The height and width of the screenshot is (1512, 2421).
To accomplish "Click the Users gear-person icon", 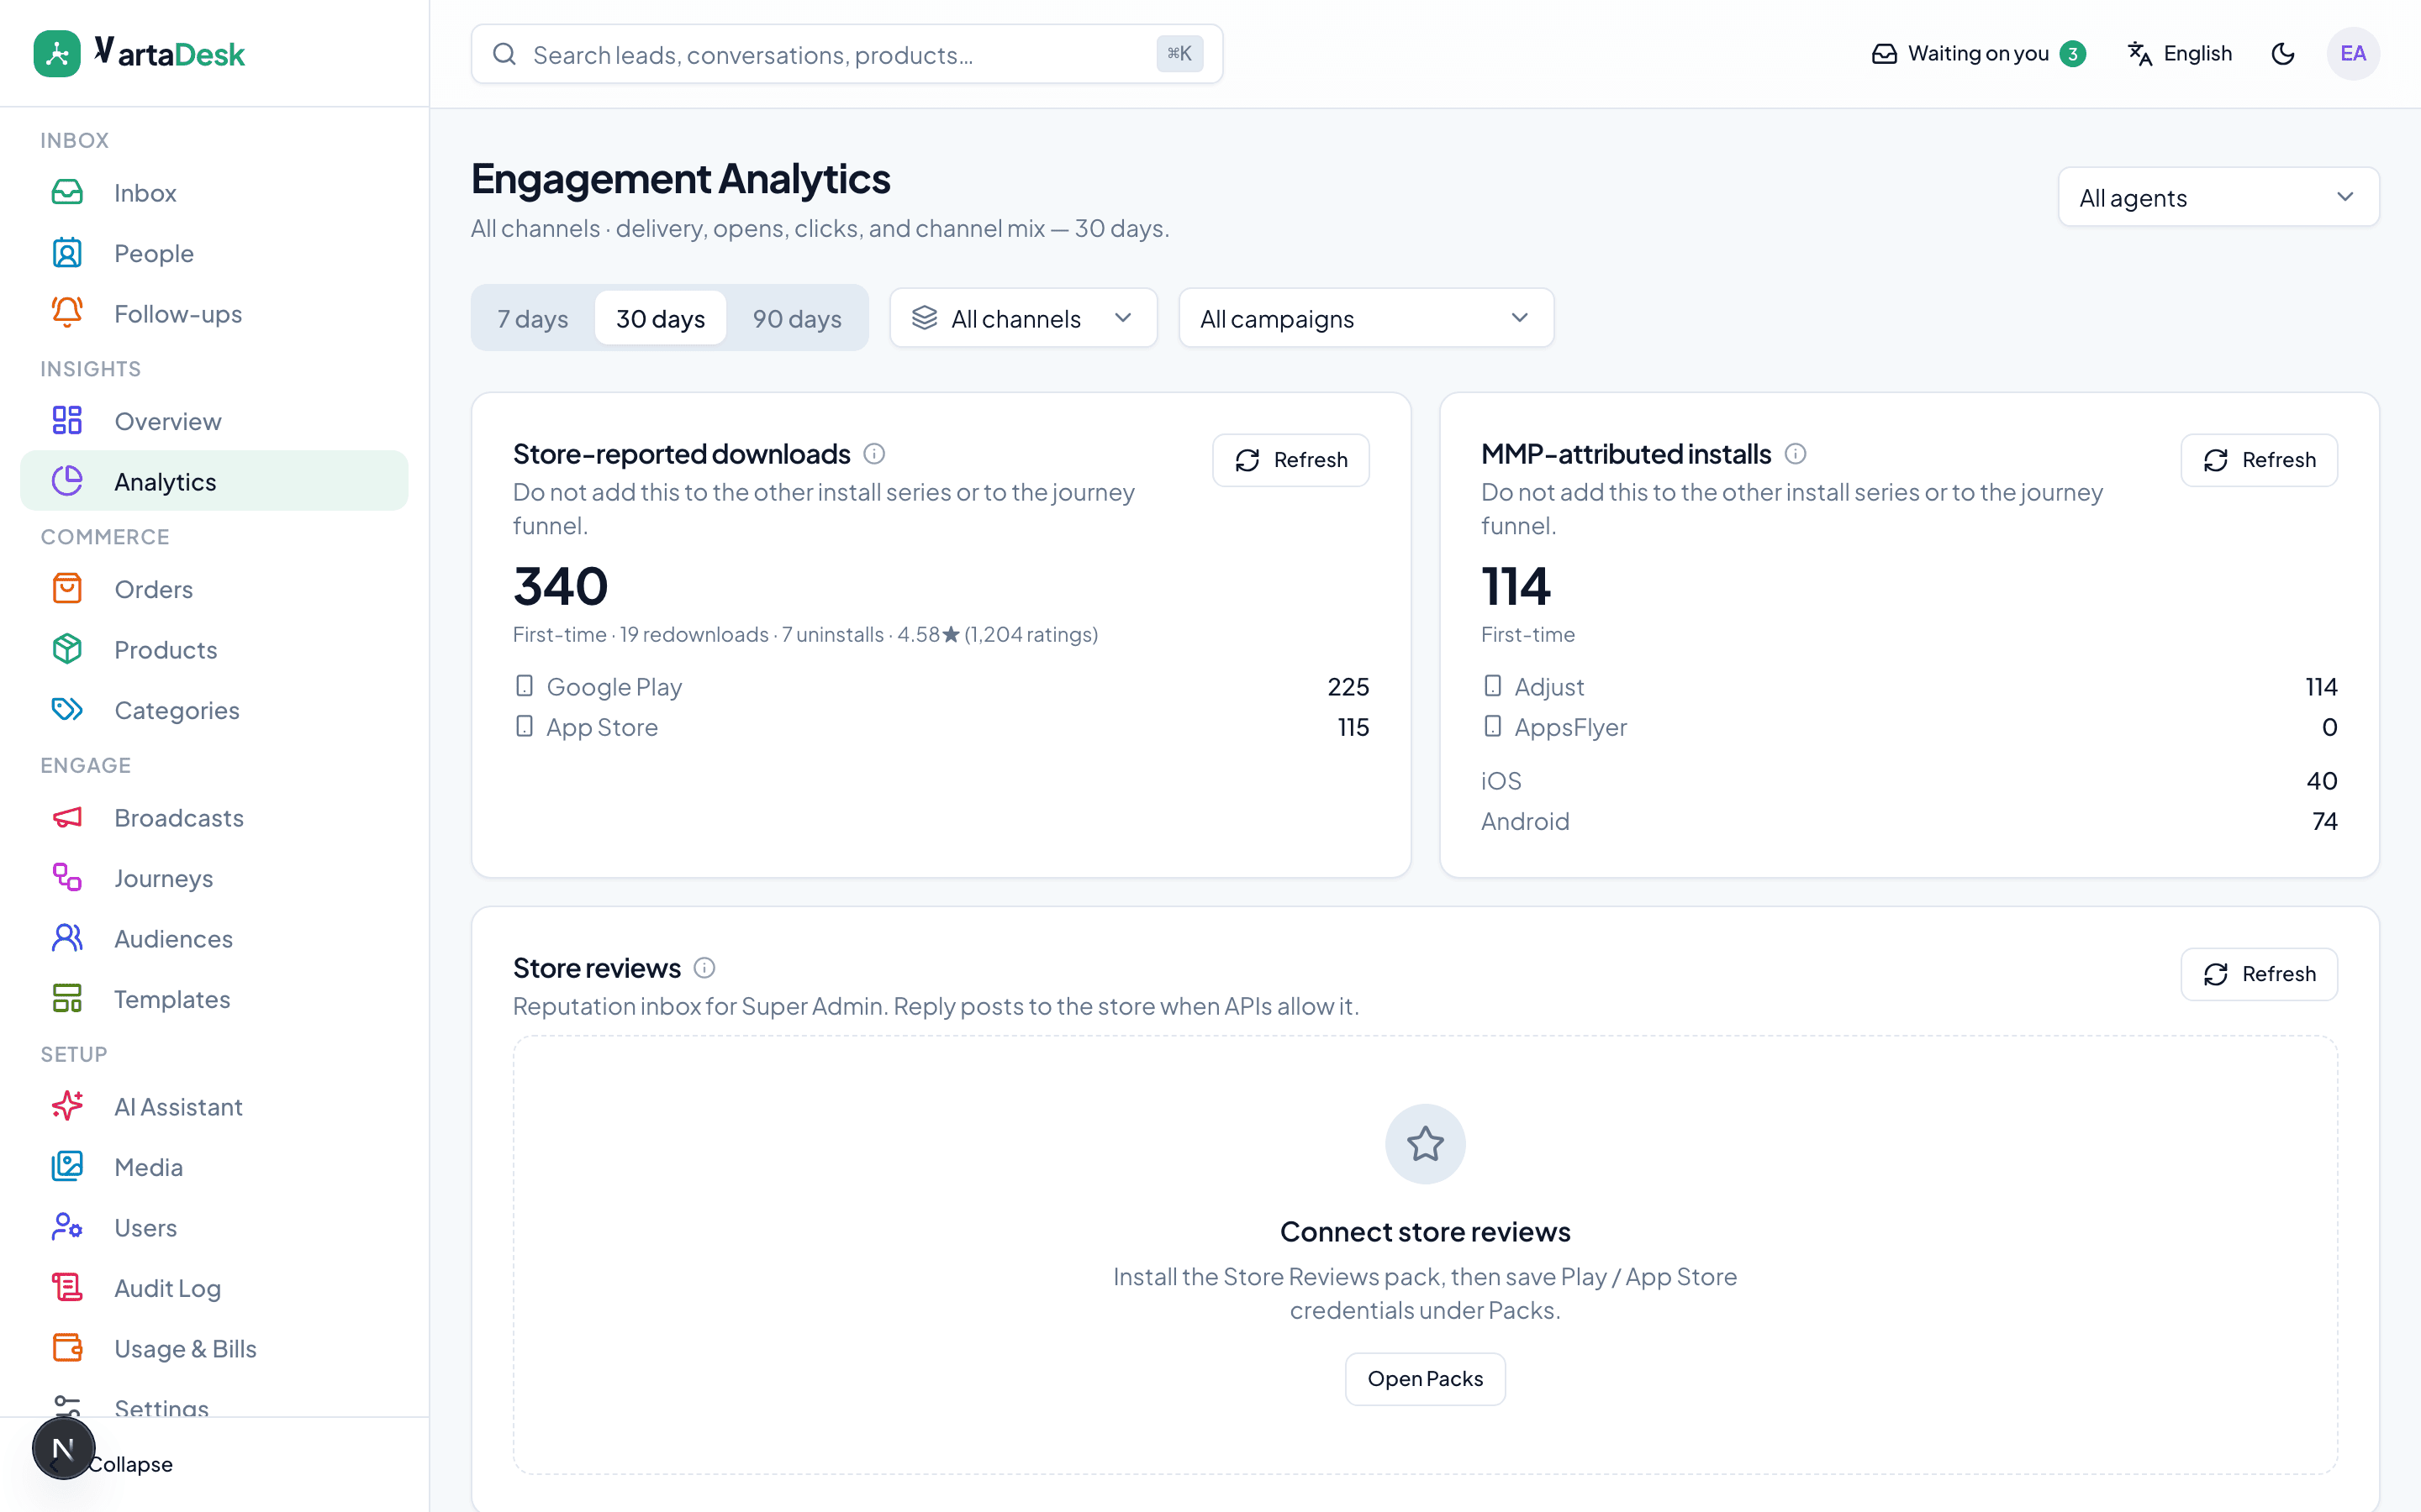I will point(67,1227).
